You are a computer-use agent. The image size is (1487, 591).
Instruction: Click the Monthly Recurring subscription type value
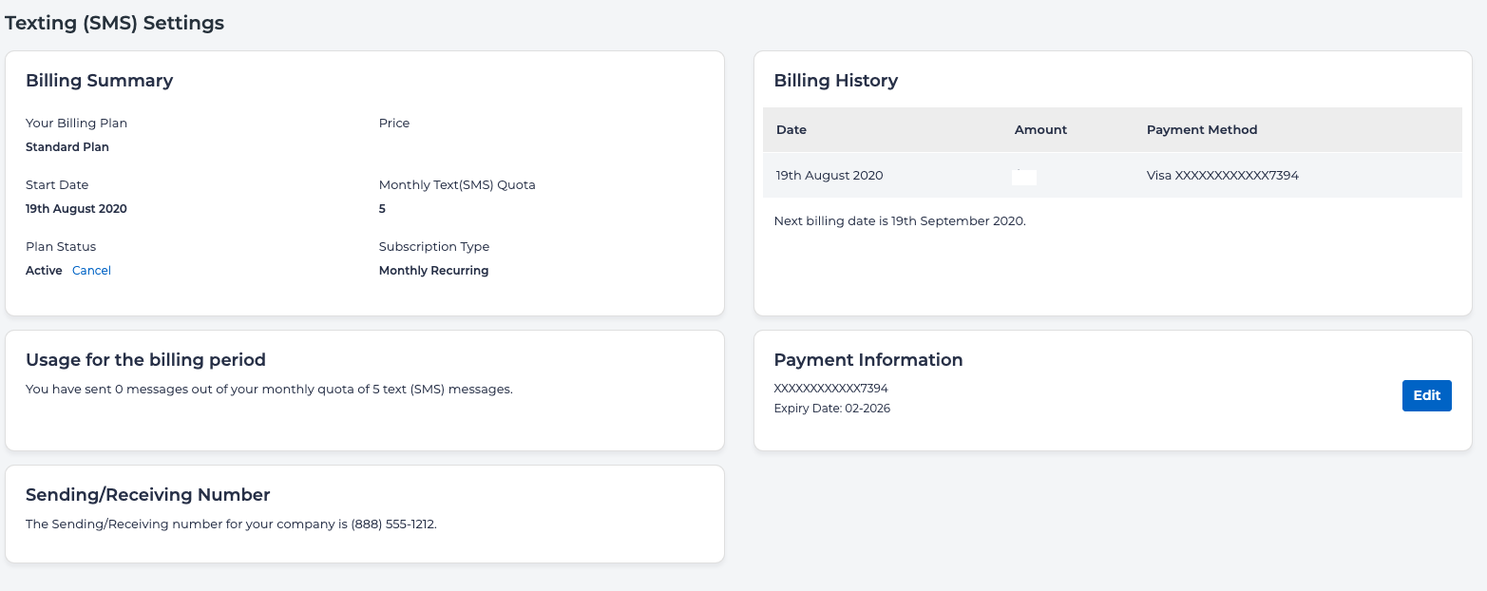pos(433,271)
